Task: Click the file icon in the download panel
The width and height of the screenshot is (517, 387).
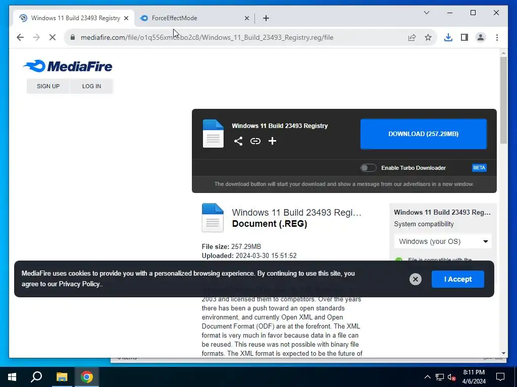Action: click(x=213, y=134)
